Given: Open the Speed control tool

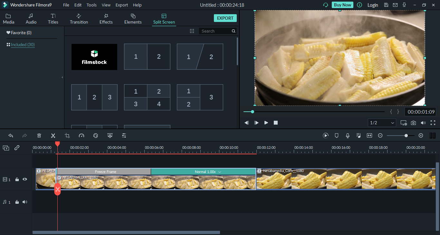Looking at the screenshot, I should tap(81, 136).
